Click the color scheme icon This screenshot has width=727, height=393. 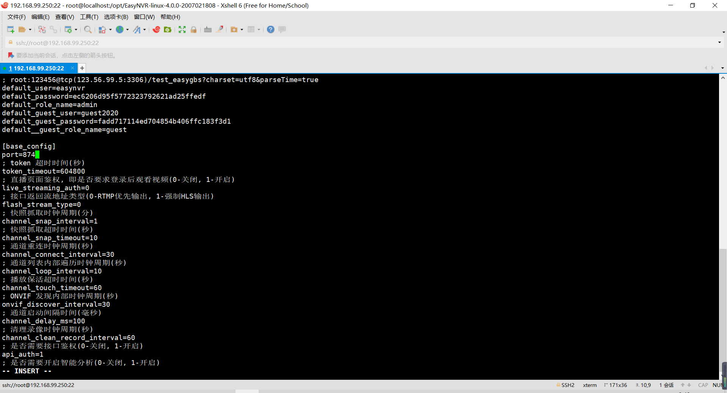point(102,30)
